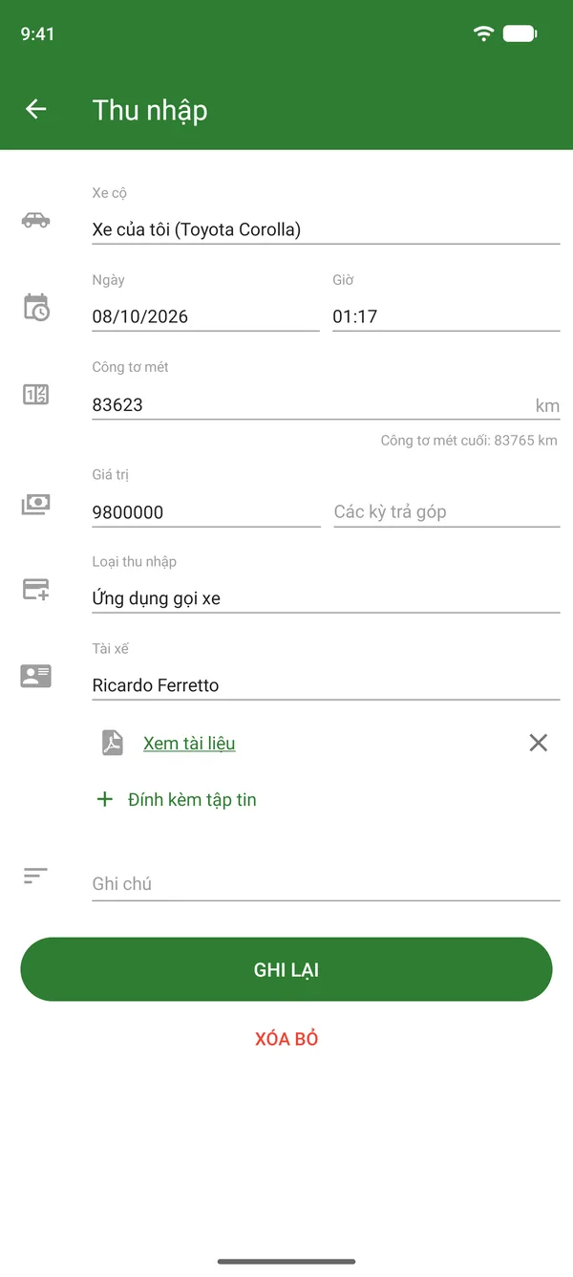Click the PDF document icon
Image resolution: width=573 pixels, height=1277 pixels.
(113, 743)
